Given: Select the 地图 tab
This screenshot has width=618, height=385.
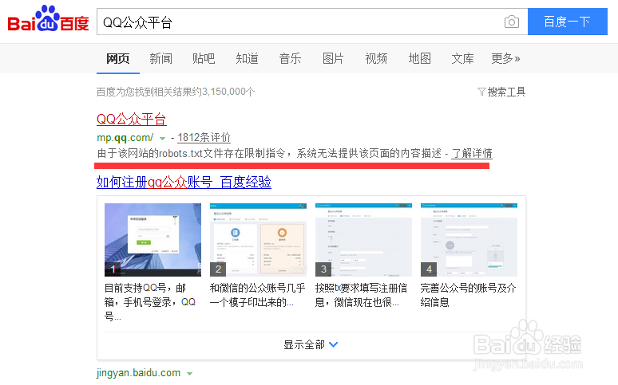Looking at the screenshot, I should (419, 59).
